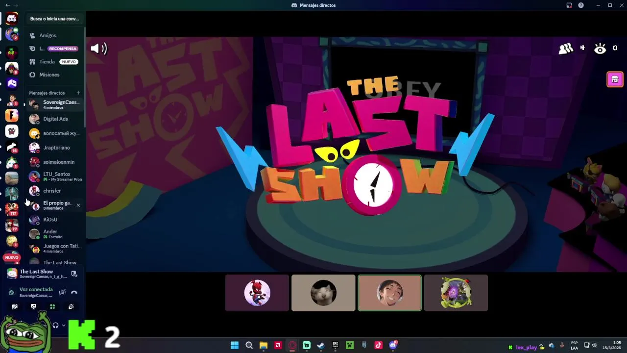Screen dimensions: 627x353
Task: Pop out The Last Show activity
Action: (74, 274)
